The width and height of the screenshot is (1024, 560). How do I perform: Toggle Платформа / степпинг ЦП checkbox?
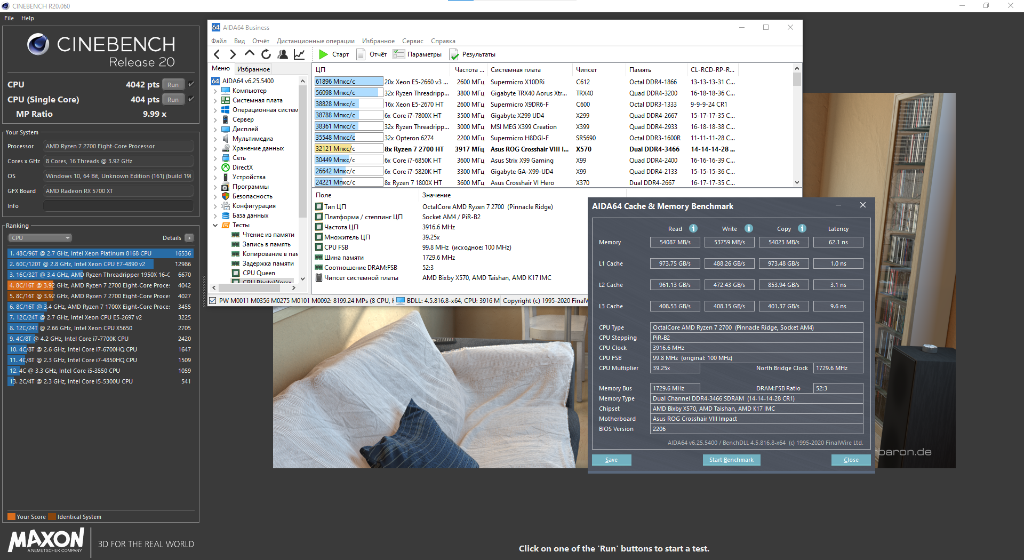coord(319,217)
